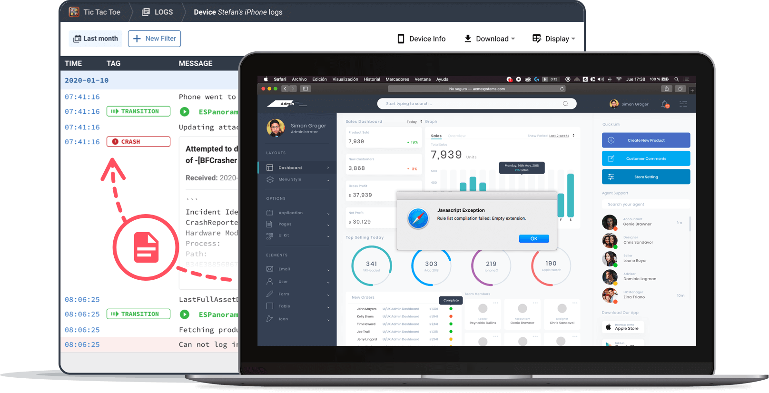Click the Safari address bar acmesystems.com
The height and width of the screenshot is (393, 769).
[477, 88]
